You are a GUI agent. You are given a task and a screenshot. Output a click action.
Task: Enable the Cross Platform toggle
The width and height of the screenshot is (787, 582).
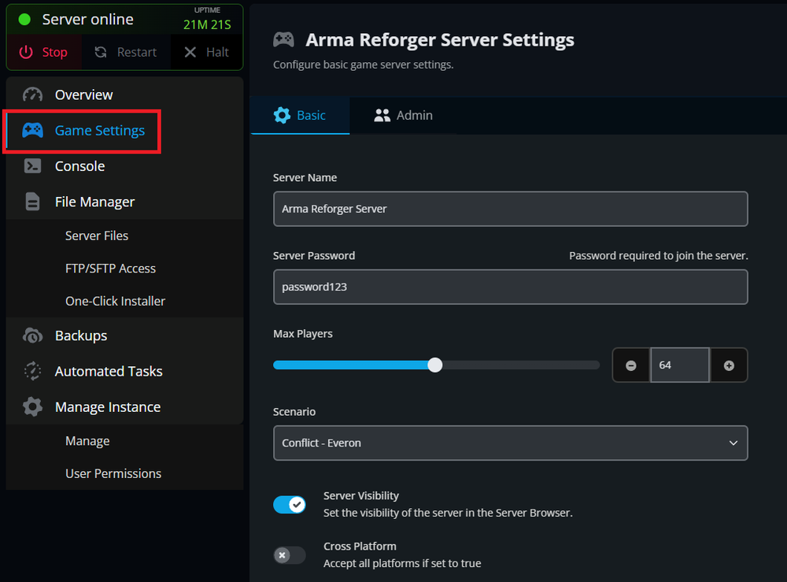(x=290, y=555)
